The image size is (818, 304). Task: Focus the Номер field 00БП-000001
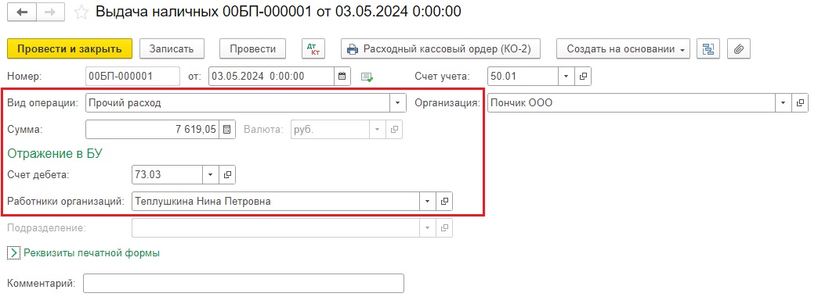coord(132,76)
